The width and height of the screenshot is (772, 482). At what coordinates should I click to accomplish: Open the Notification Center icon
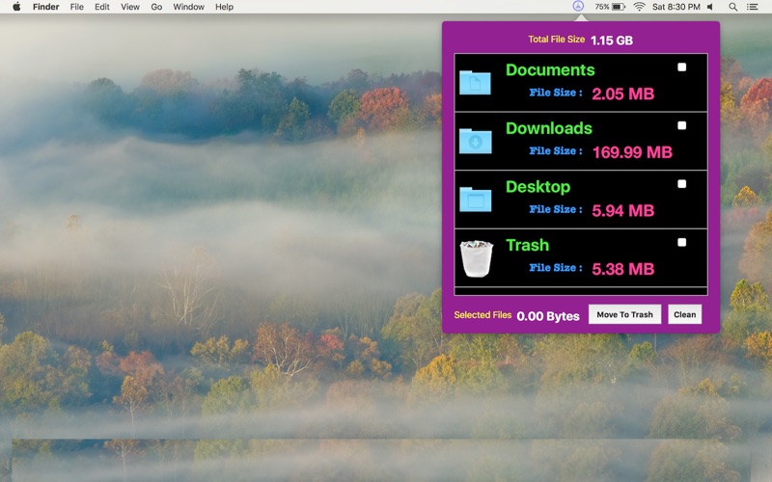(753, 7)
